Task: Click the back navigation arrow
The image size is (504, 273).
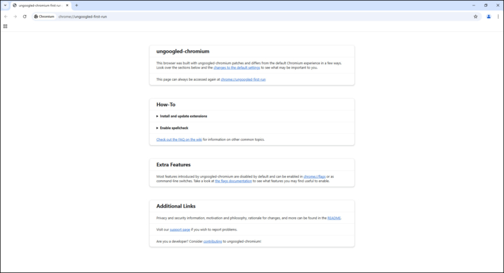Action: point(6,16)
